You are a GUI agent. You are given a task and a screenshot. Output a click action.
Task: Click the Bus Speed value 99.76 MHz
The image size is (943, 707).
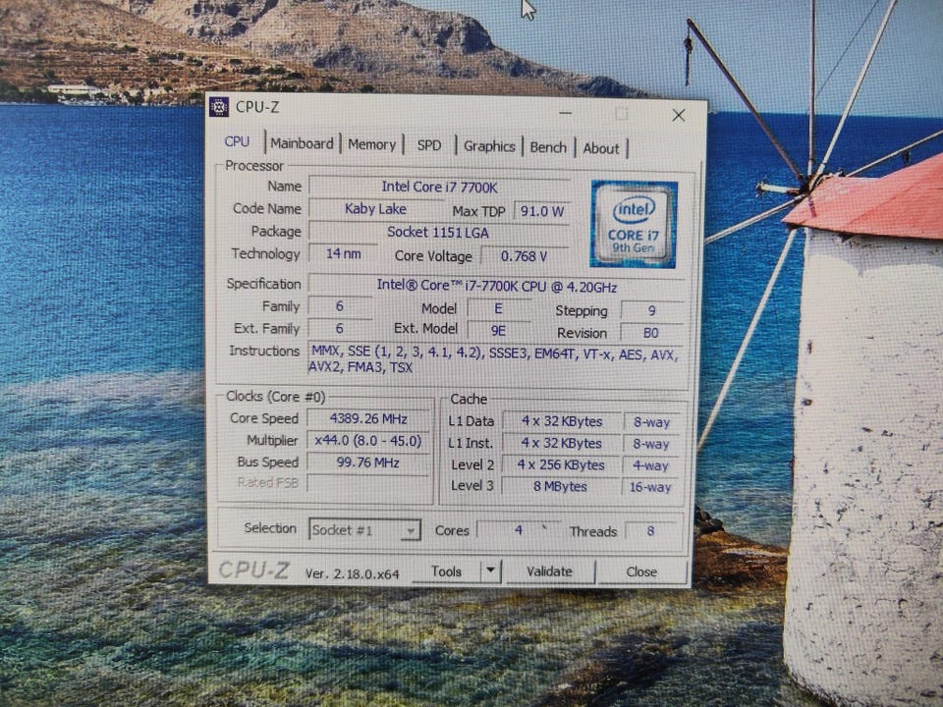(368, 462)
